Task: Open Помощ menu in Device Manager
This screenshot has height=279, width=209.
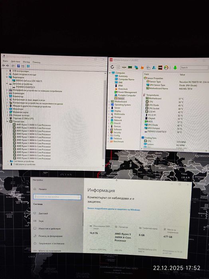Action: pos(36,62)
